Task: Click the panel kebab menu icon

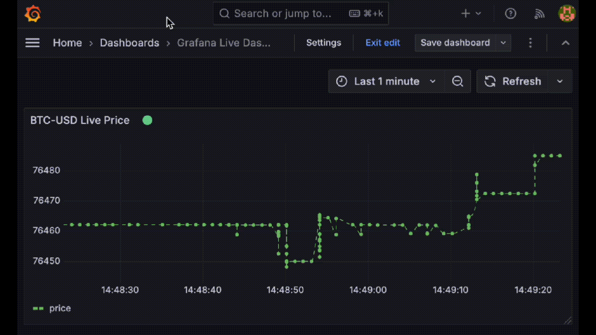Action: pyautogui.click(x=530, y=42)
